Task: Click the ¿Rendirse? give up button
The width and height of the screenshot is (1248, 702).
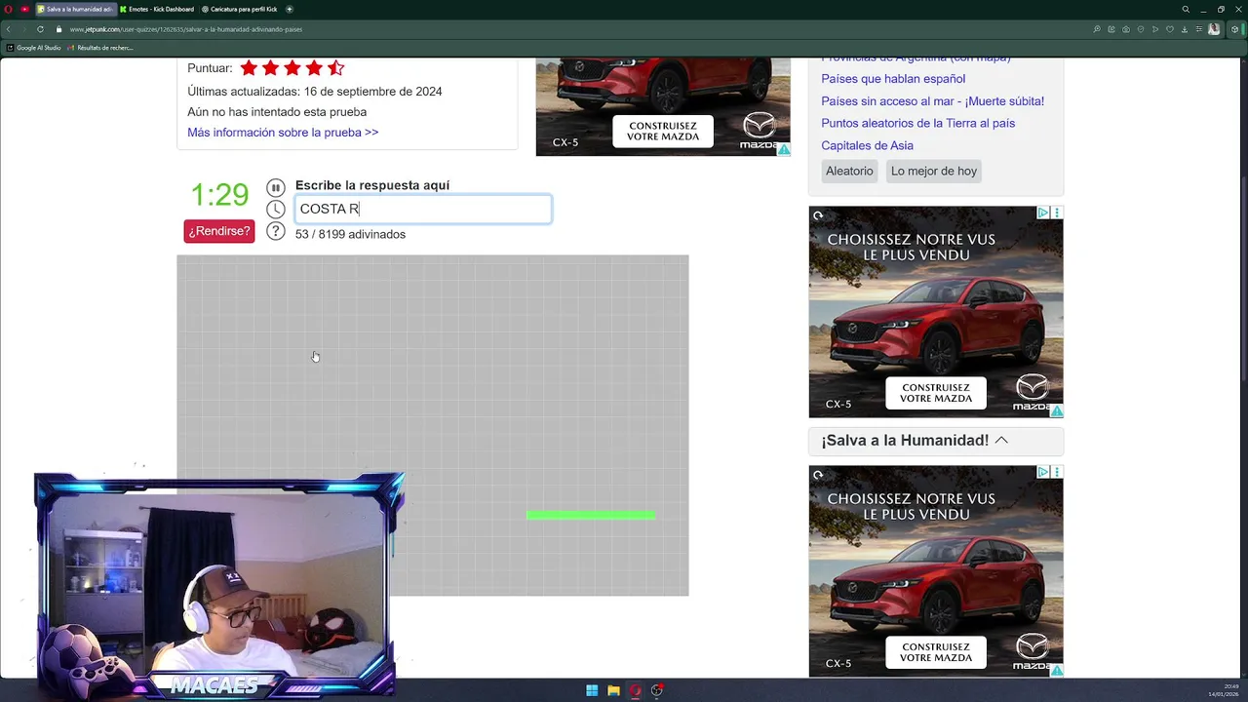Action: point(219,231)
